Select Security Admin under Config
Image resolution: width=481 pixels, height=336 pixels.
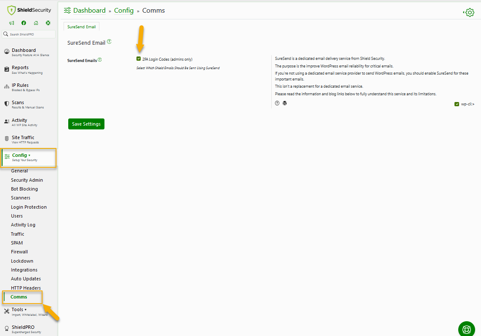coord(27,180)
